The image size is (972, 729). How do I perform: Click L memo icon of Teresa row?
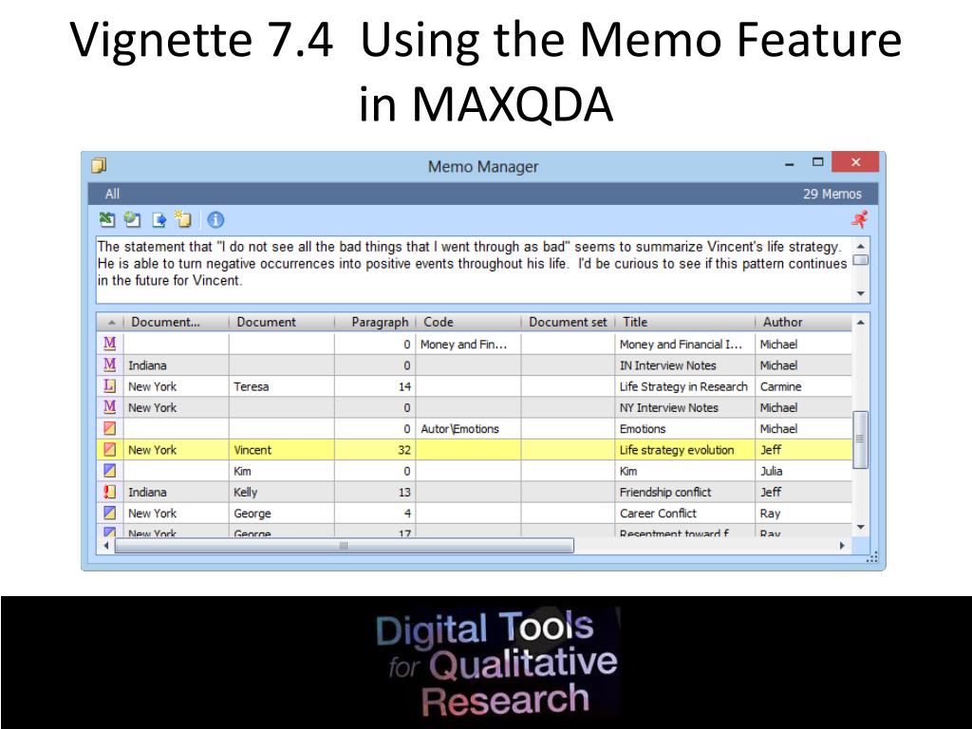click(110, 385)
